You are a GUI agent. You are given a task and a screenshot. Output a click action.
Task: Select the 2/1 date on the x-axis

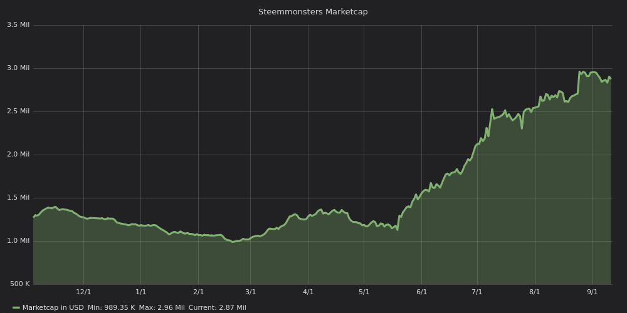pyautogui.click(x=198, y=292)
